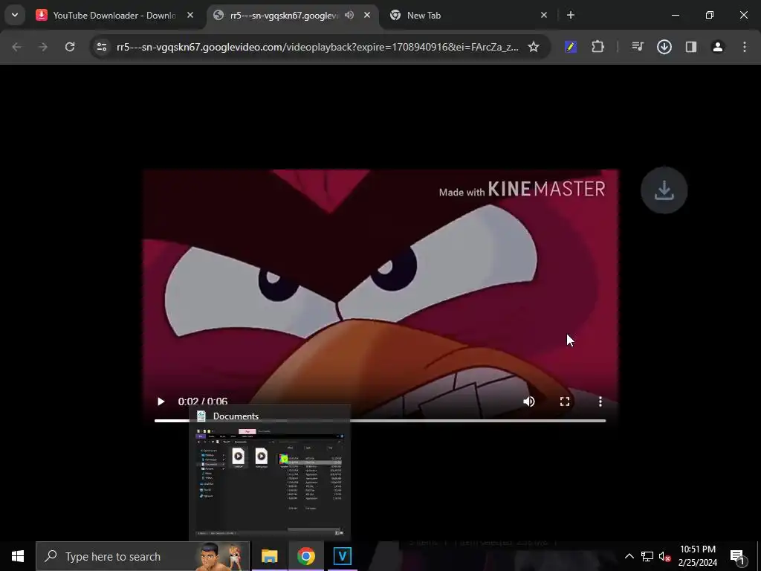Open Chrome three-dot menu
The width and height of the screenshot is (761, 571).
click(x=745, y=47)
